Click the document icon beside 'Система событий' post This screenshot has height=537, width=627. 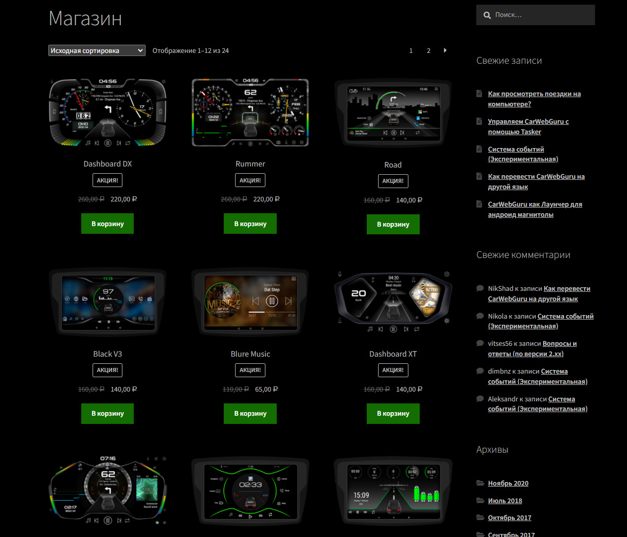click(479, 149)
